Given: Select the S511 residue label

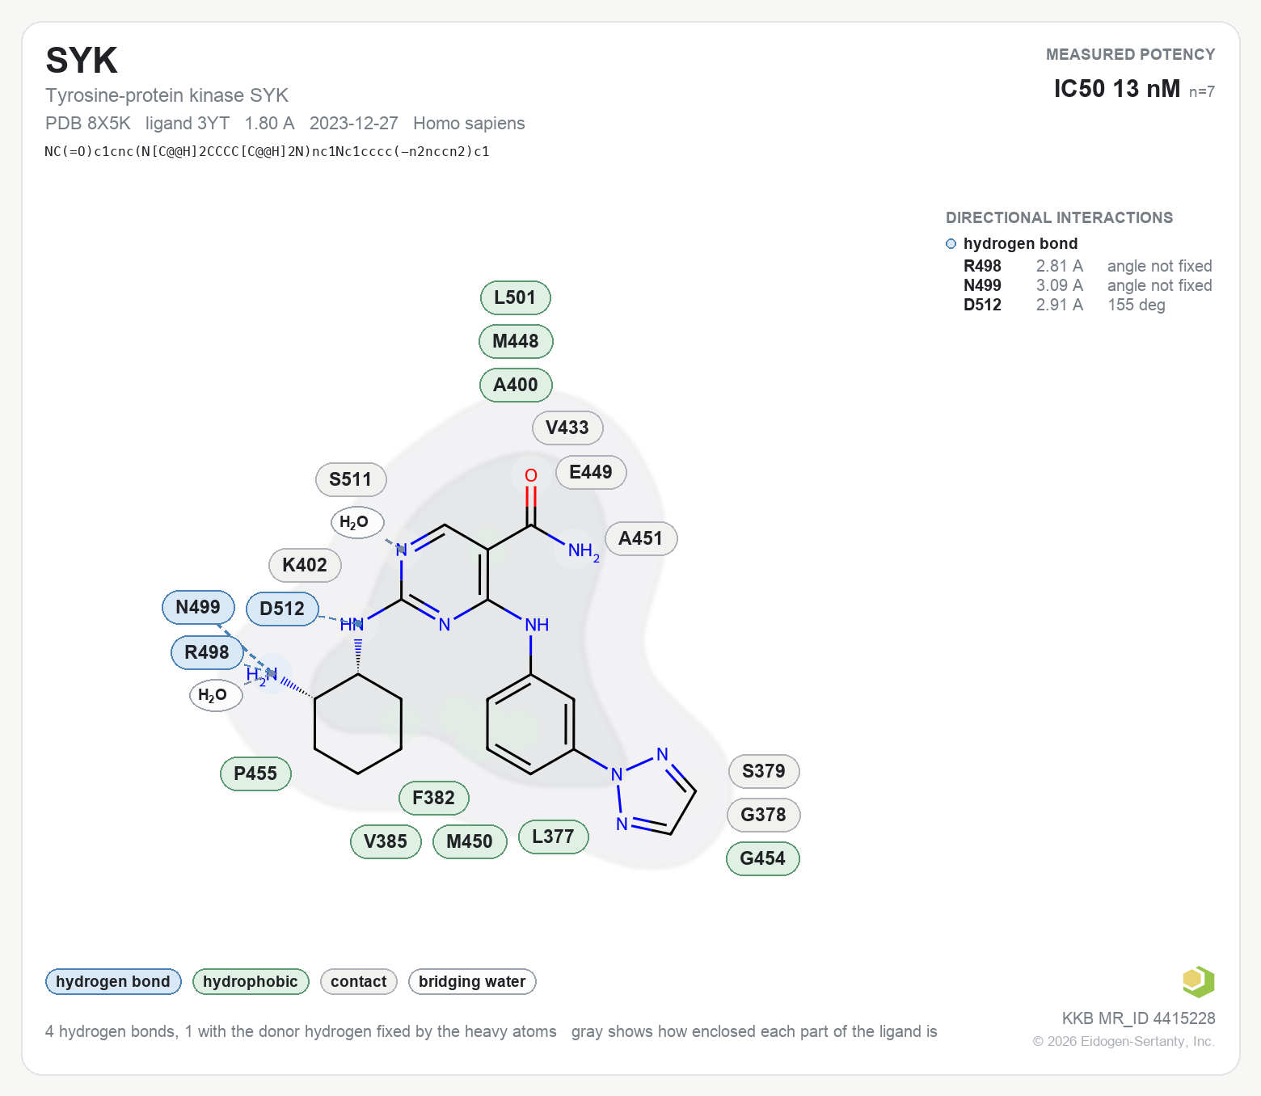Looking at the screenshot, I should coord(351,479).
